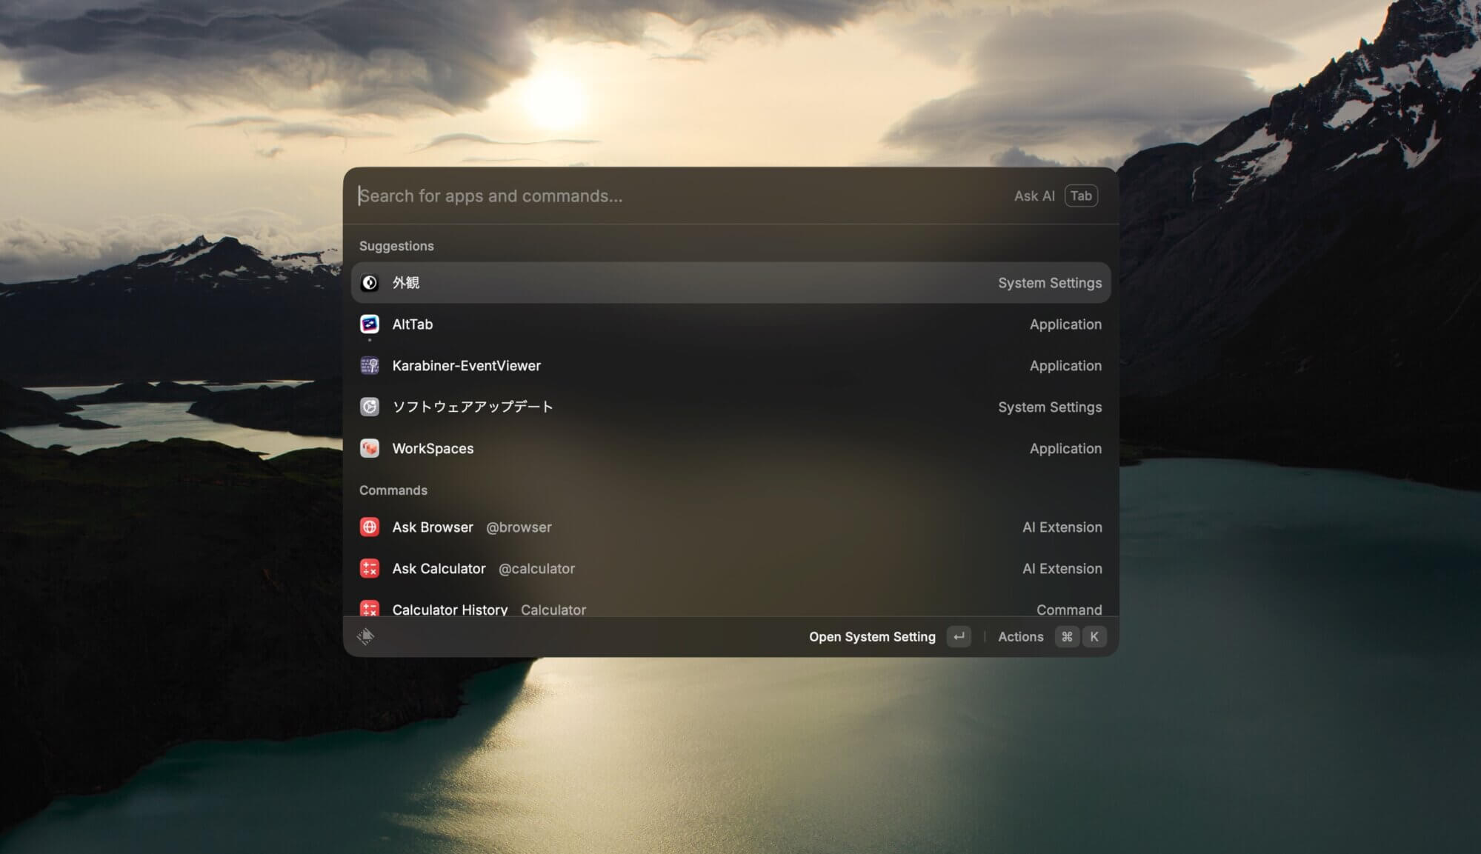Click Application label on AltTab row
This screenshot has width=1481, height=854.
1065,324
